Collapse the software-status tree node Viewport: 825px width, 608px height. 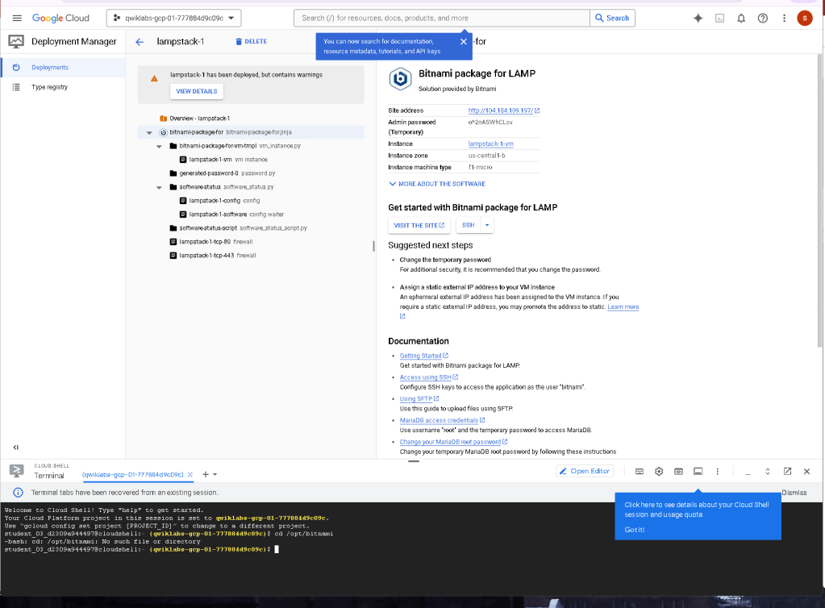159,187
